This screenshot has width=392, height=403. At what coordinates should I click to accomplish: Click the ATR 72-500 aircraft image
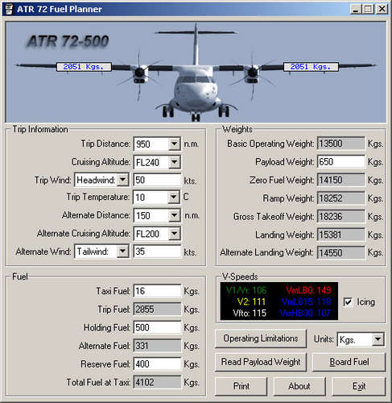click(x=196, y=73)
